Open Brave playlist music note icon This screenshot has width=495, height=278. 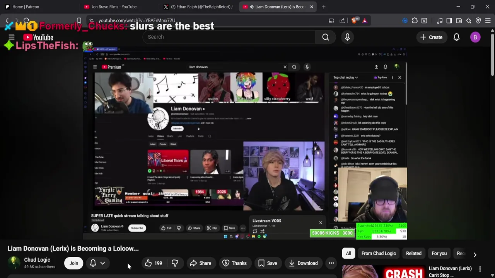point(440,20)
